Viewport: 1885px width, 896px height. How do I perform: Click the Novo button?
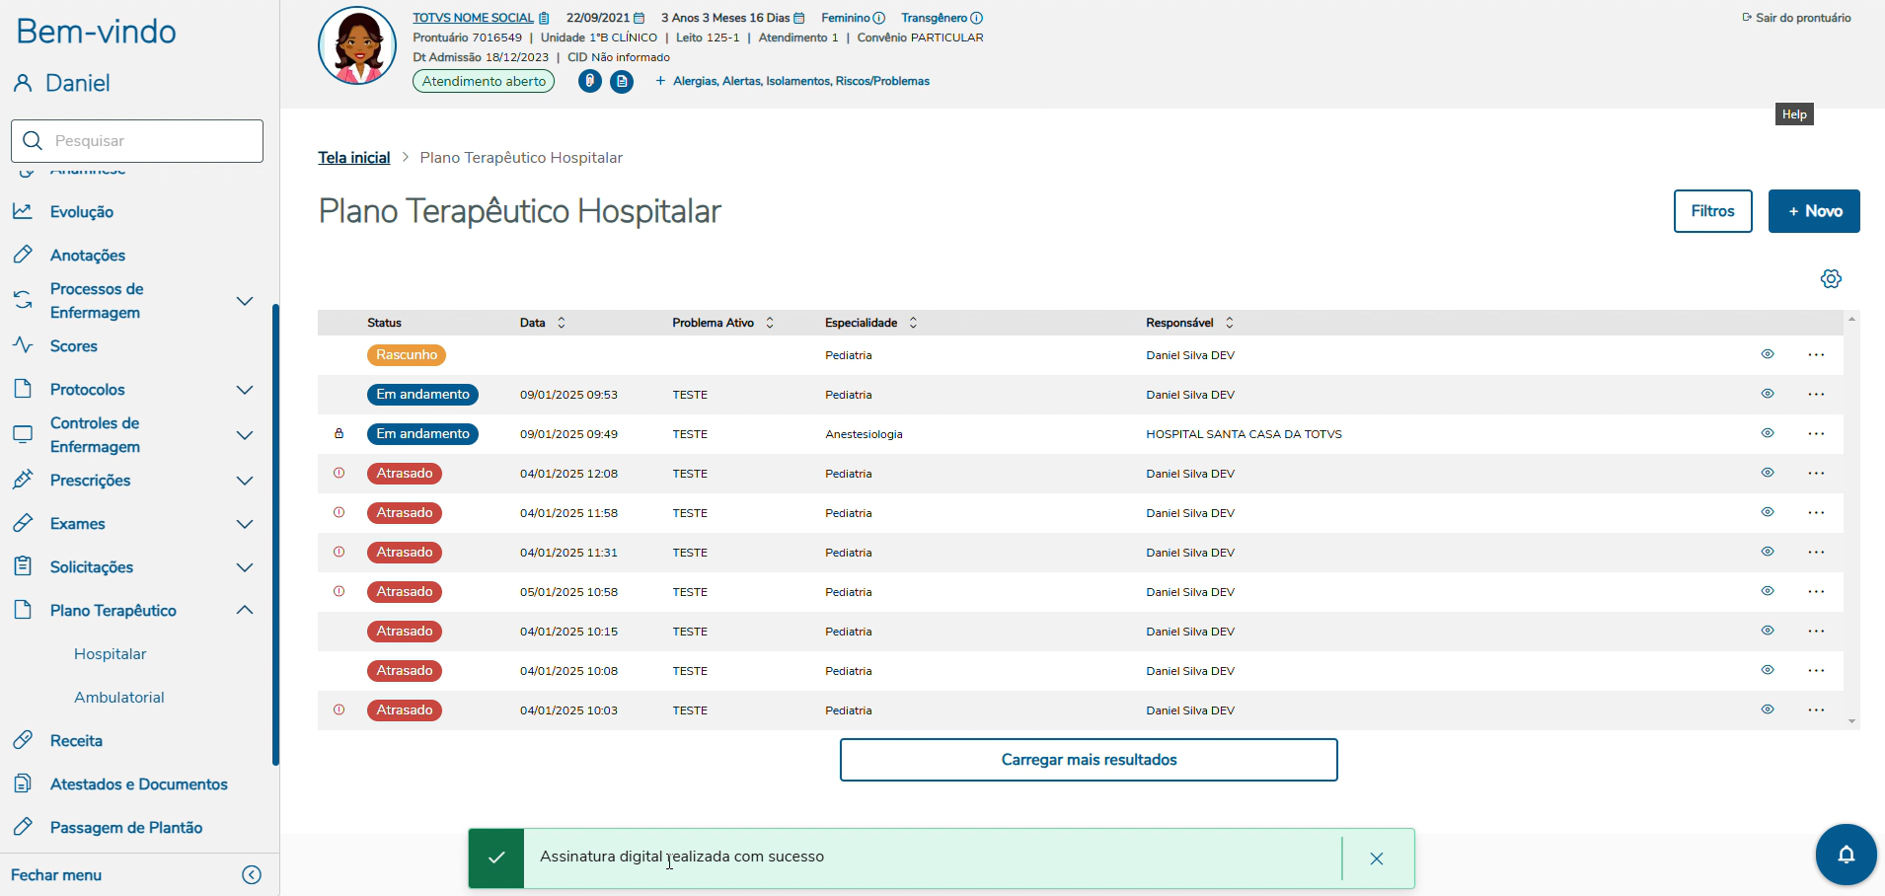1814,211
